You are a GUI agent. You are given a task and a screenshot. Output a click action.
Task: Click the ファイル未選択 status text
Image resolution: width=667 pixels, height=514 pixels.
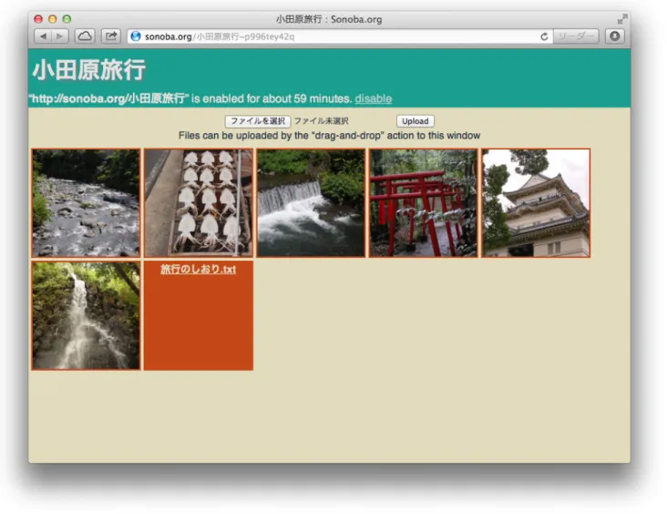(321, 121)
